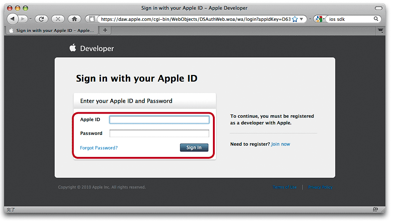Click the Apple site identity icon in address bar
Viewport: 394px width, 221px height.
92,19
